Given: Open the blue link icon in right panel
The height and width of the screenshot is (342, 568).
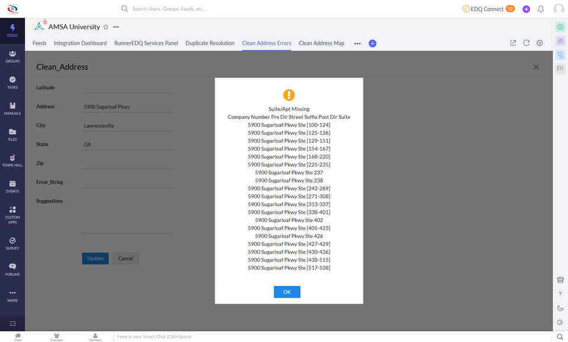Looking at the screenshot, I should [x=560, y=55].
